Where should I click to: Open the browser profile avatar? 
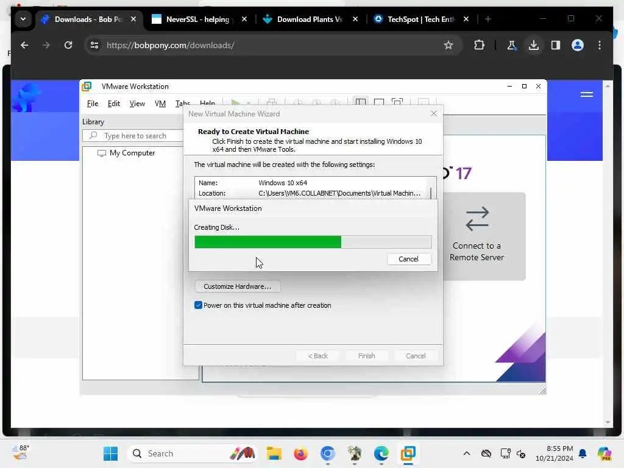click(578, 45)
